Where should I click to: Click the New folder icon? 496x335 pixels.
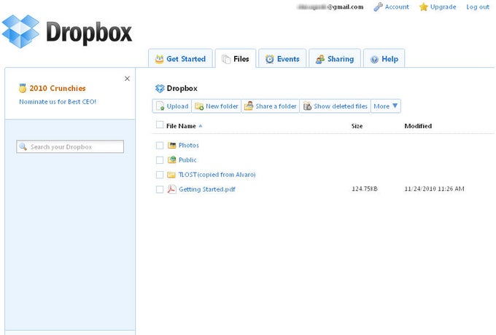199,106
